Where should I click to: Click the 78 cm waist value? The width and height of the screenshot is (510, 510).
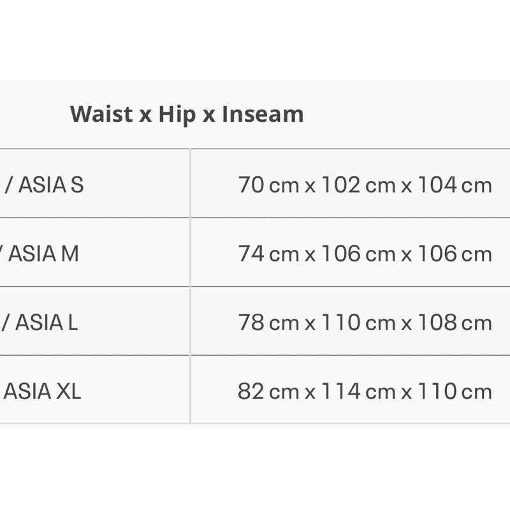[268, 323]
